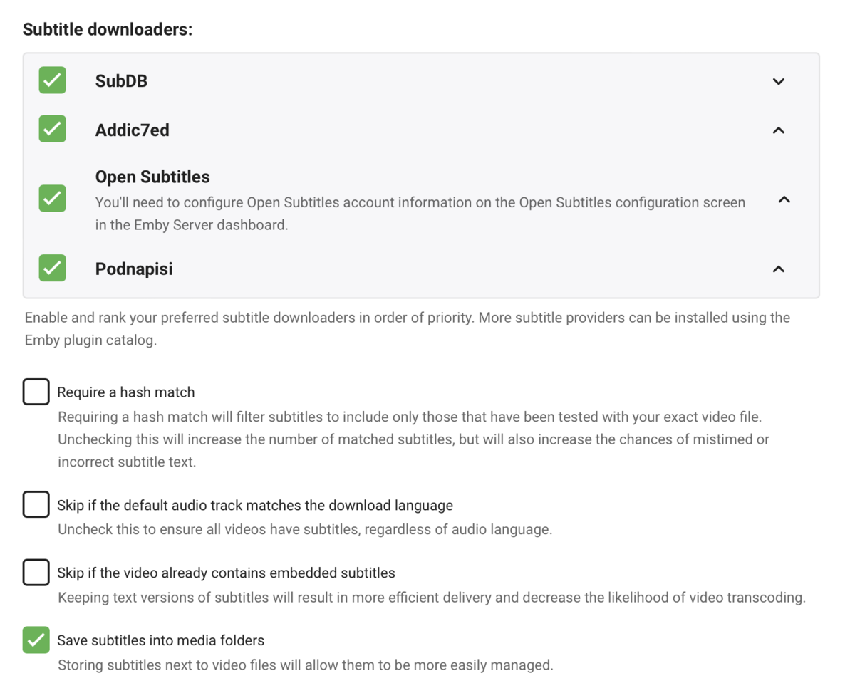Click the Addic7ed list item name
Screen dimensions: 855x698
pos(132,130)
